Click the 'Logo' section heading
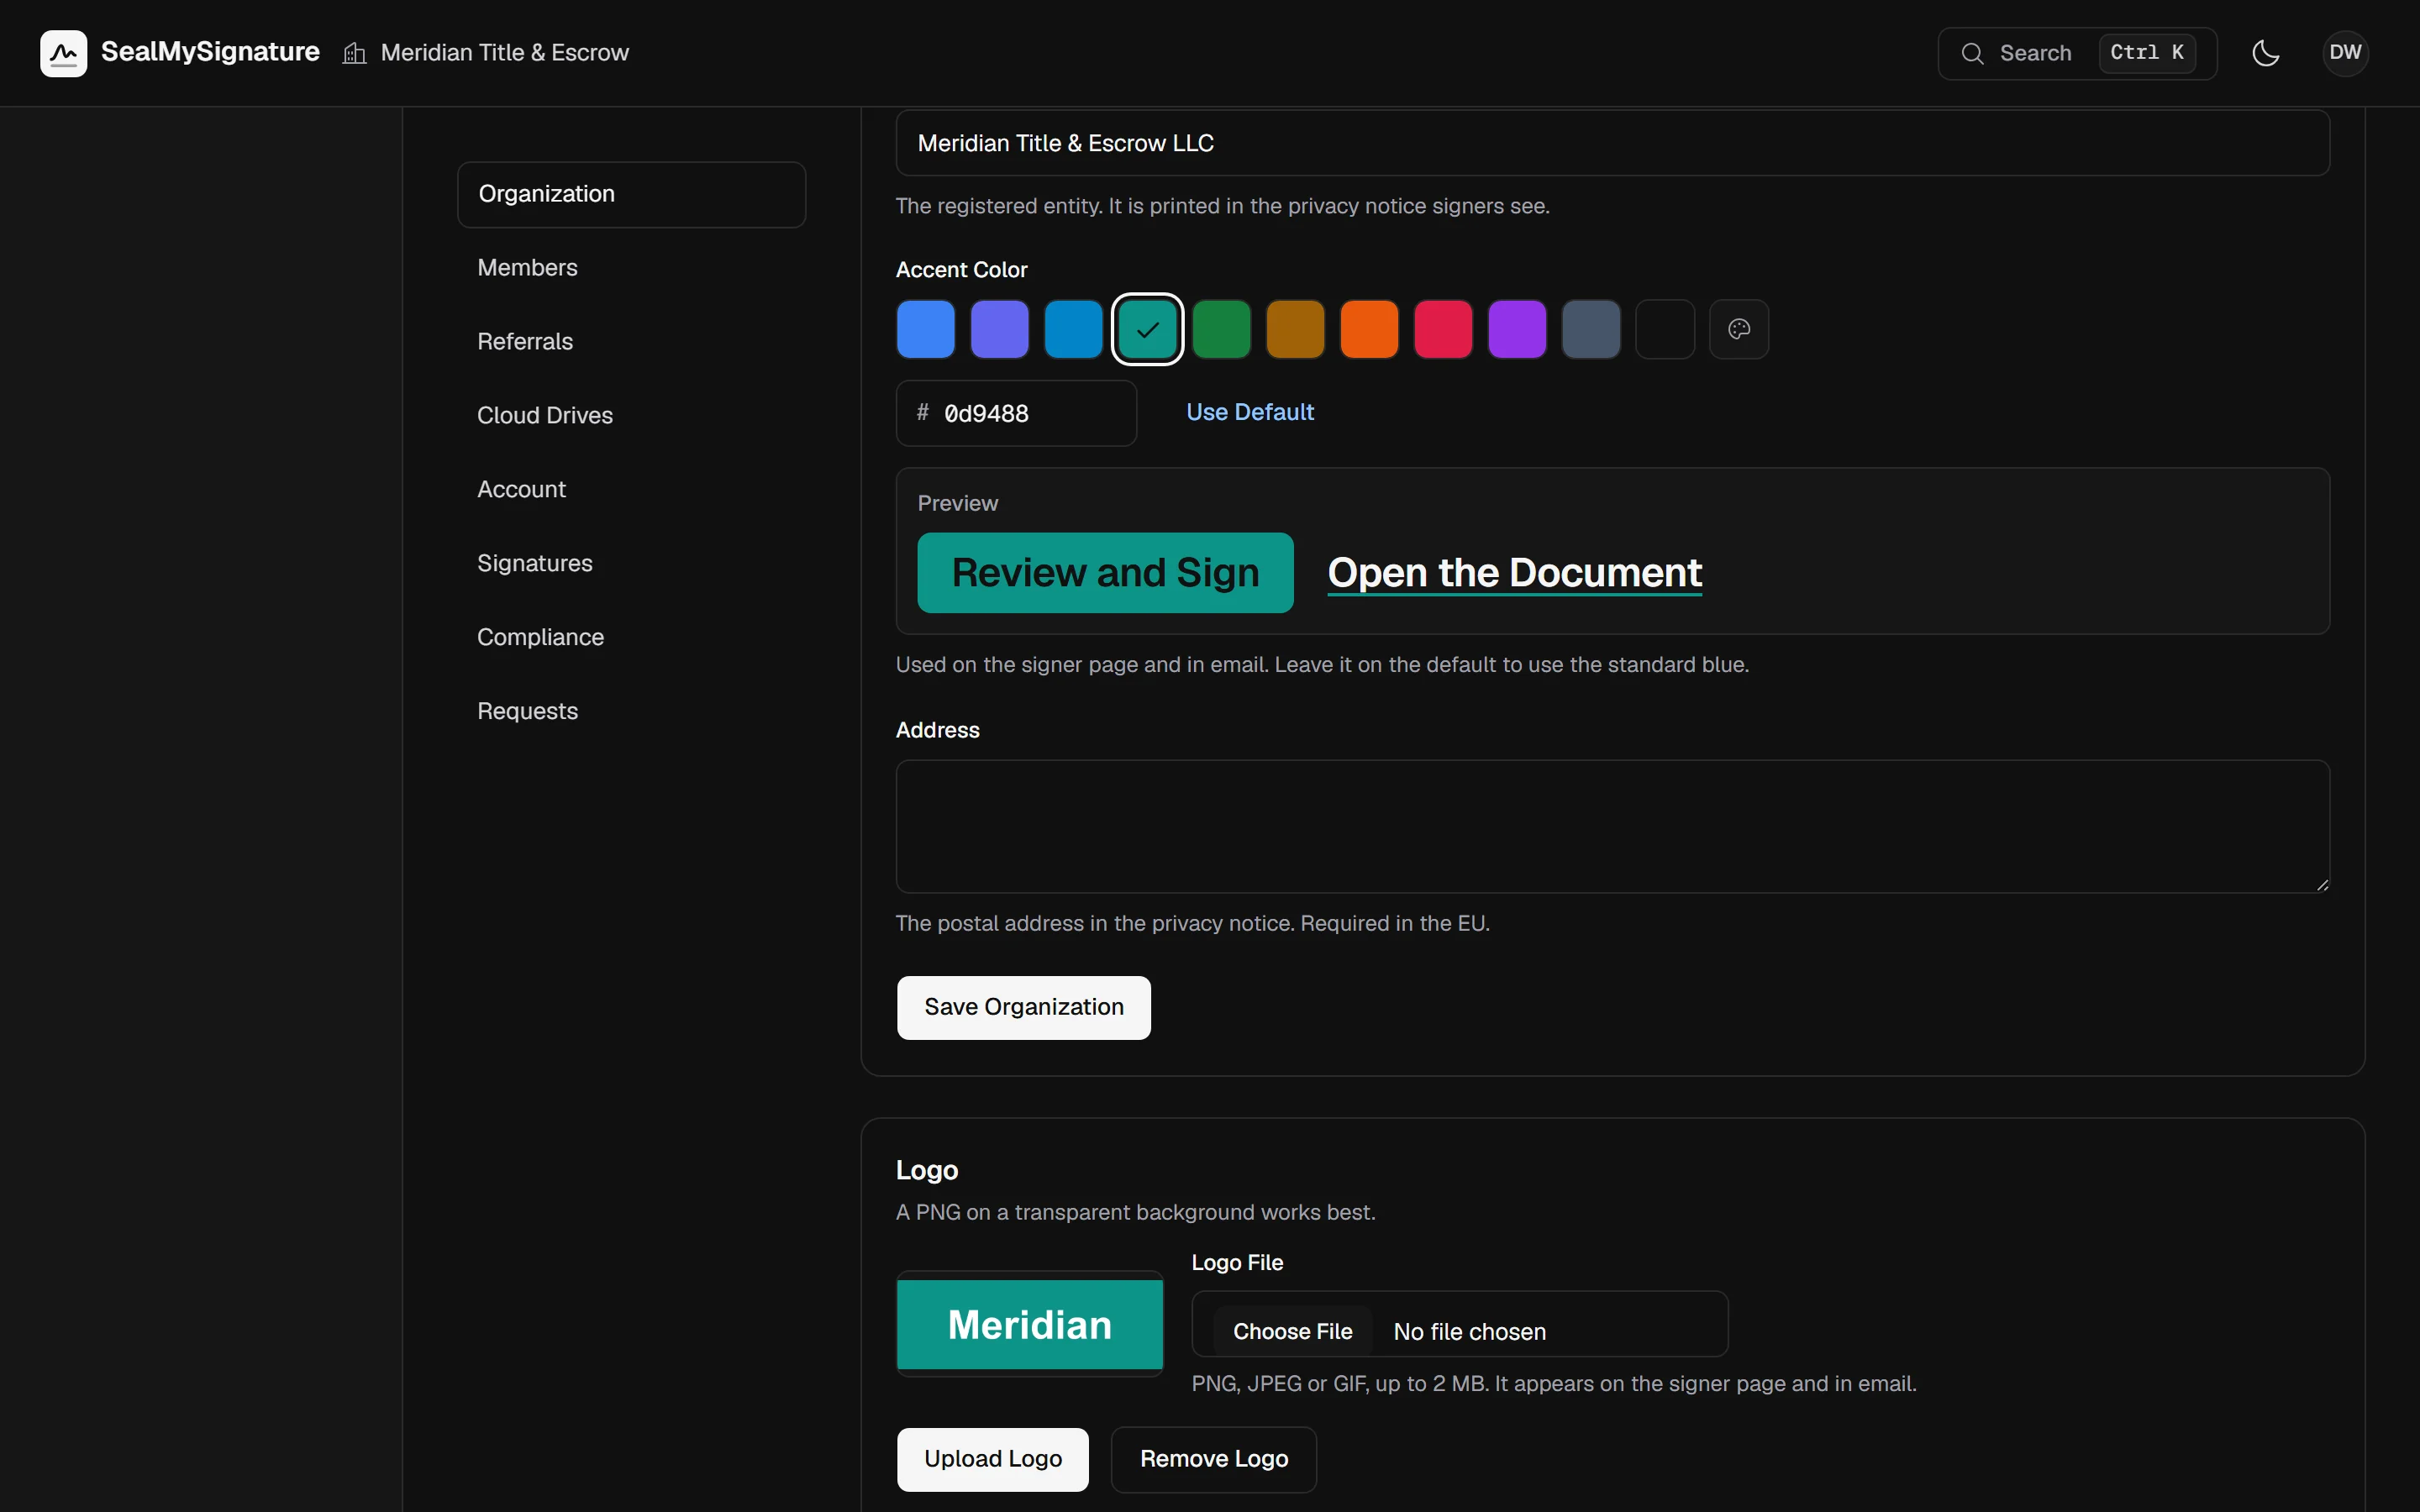 pos(927,1170)
